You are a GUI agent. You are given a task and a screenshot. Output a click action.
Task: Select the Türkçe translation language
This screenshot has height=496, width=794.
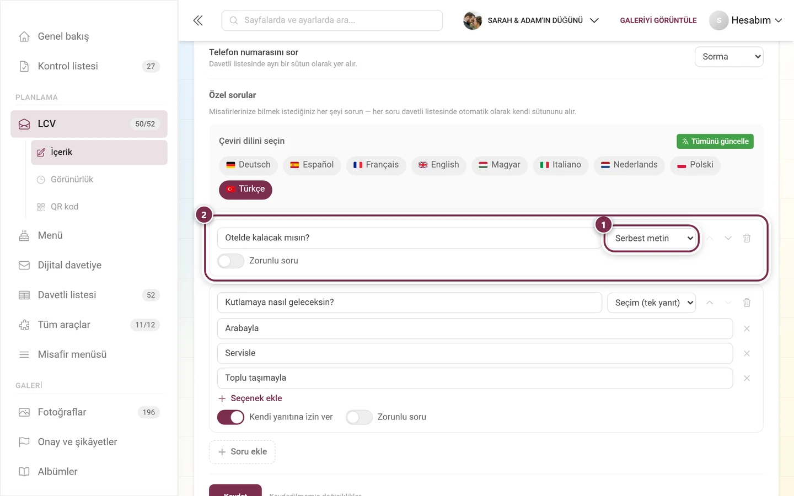point(245,190)
